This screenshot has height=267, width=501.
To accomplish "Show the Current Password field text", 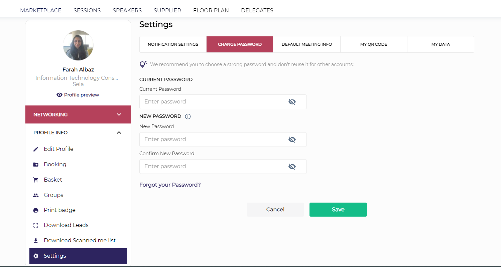I will [x=292, y=102].
